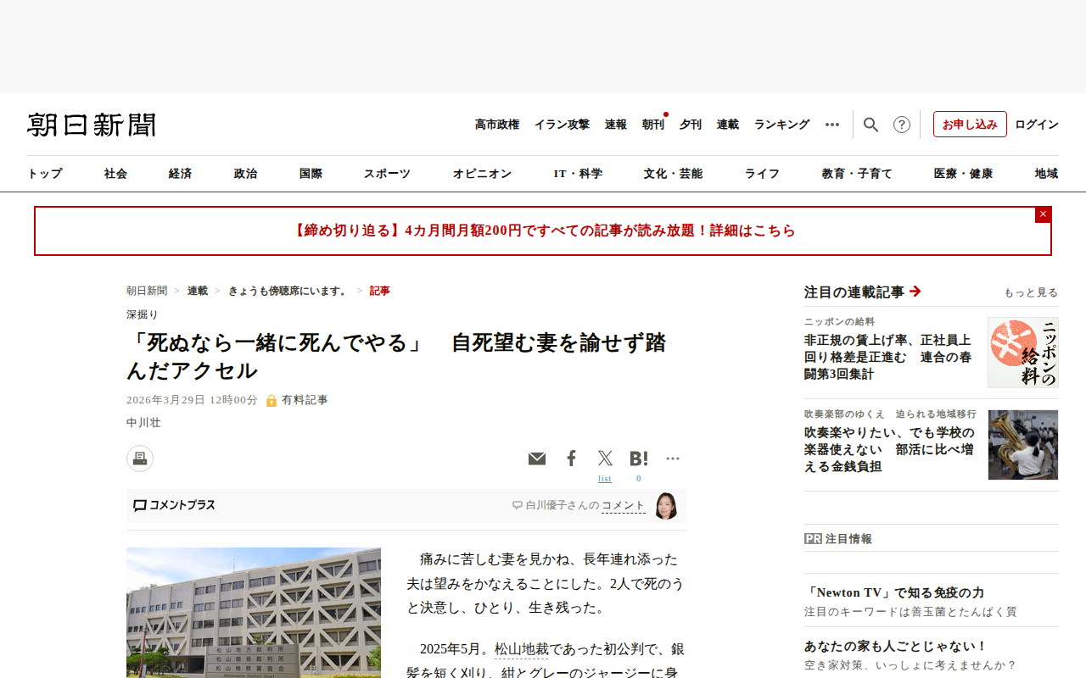This screenshot has height=678, width=1086.
Task: Open the ニッポンの給料 thumbnail image
Action: coord(1023,353)
